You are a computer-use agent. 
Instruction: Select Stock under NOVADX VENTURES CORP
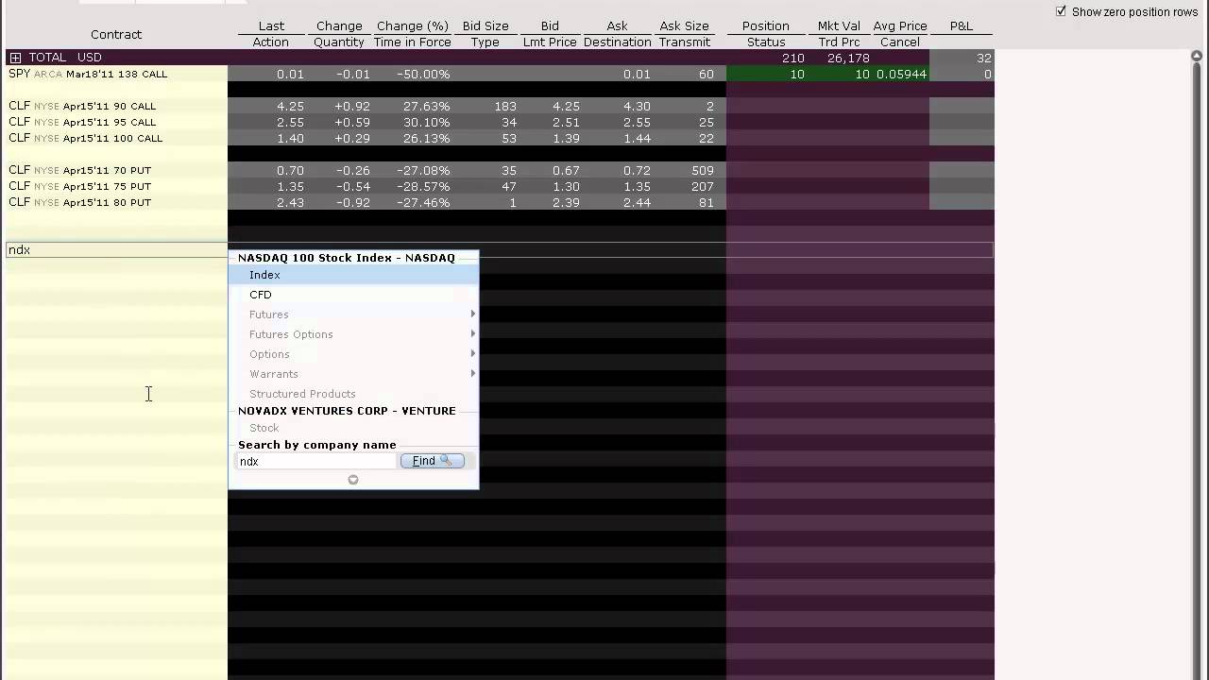click(353, 428)
